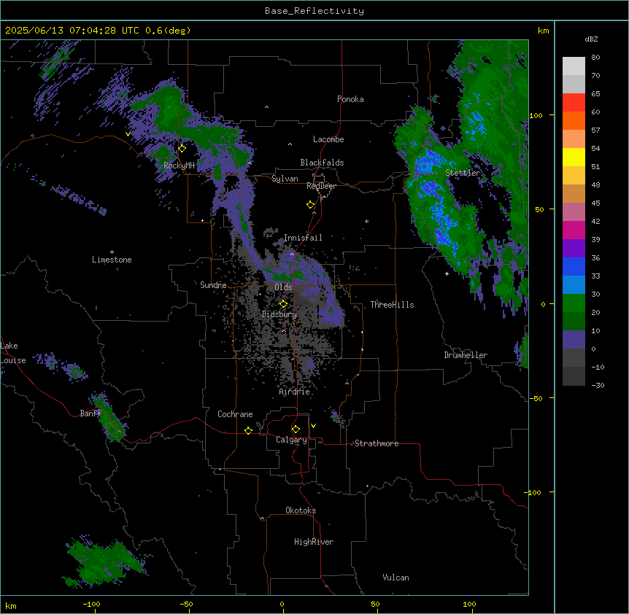Click the km unit label at top right
The height and width of the screenshot is (614, 629).
point(543,31)
